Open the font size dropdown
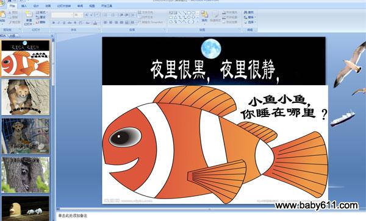 pyautogui.click(x=78, y=15)
